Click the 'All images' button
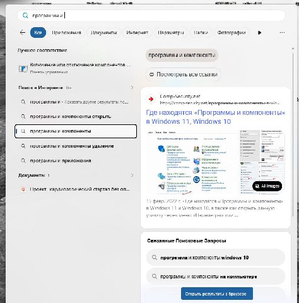The image size is (299, 303). 267,186
